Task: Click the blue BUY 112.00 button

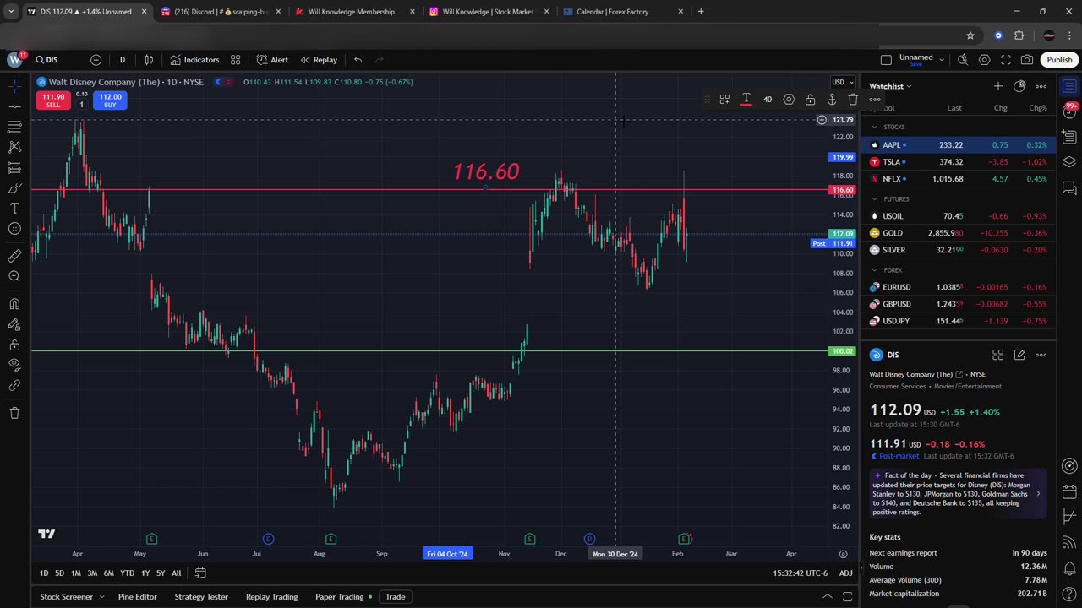Action: (110, 100)
